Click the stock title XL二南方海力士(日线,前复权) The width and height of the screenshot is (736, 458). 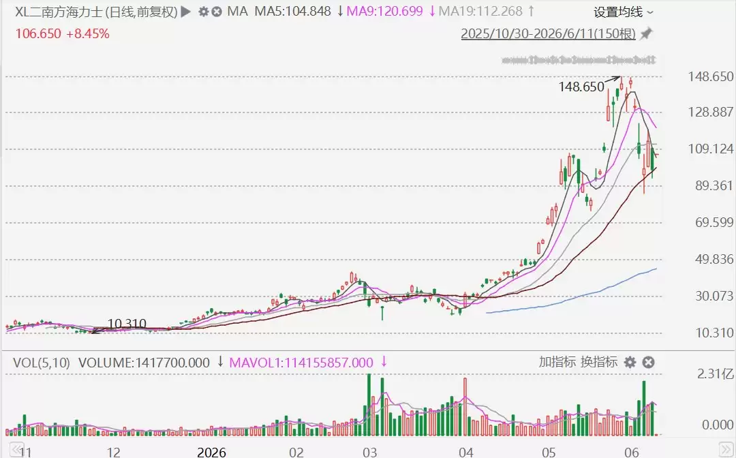(x=96, y=12)
